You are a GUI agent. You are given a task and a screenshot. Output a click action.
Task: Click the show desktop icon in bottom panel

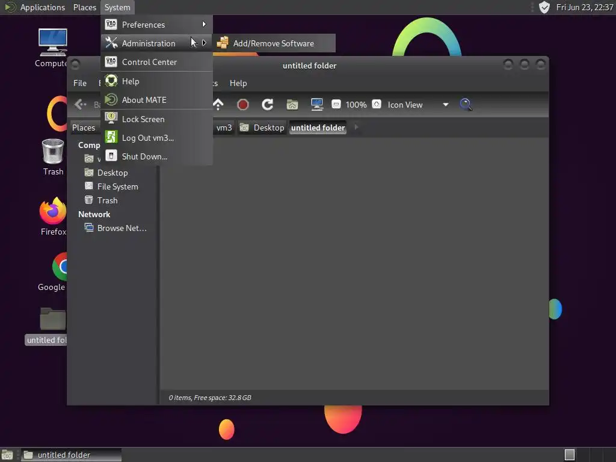[7, 455]
